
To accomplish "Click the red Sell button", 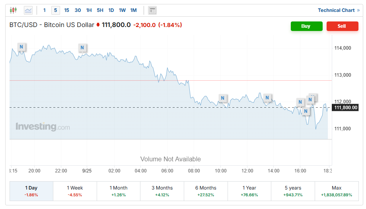I will click(342, 26).
